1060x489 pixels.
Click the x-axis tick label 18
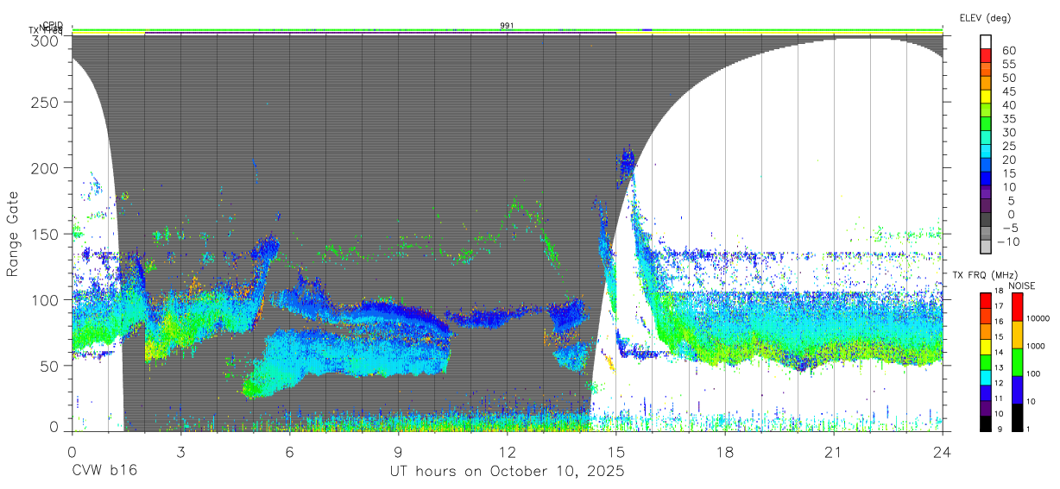[x=725, y=452]
